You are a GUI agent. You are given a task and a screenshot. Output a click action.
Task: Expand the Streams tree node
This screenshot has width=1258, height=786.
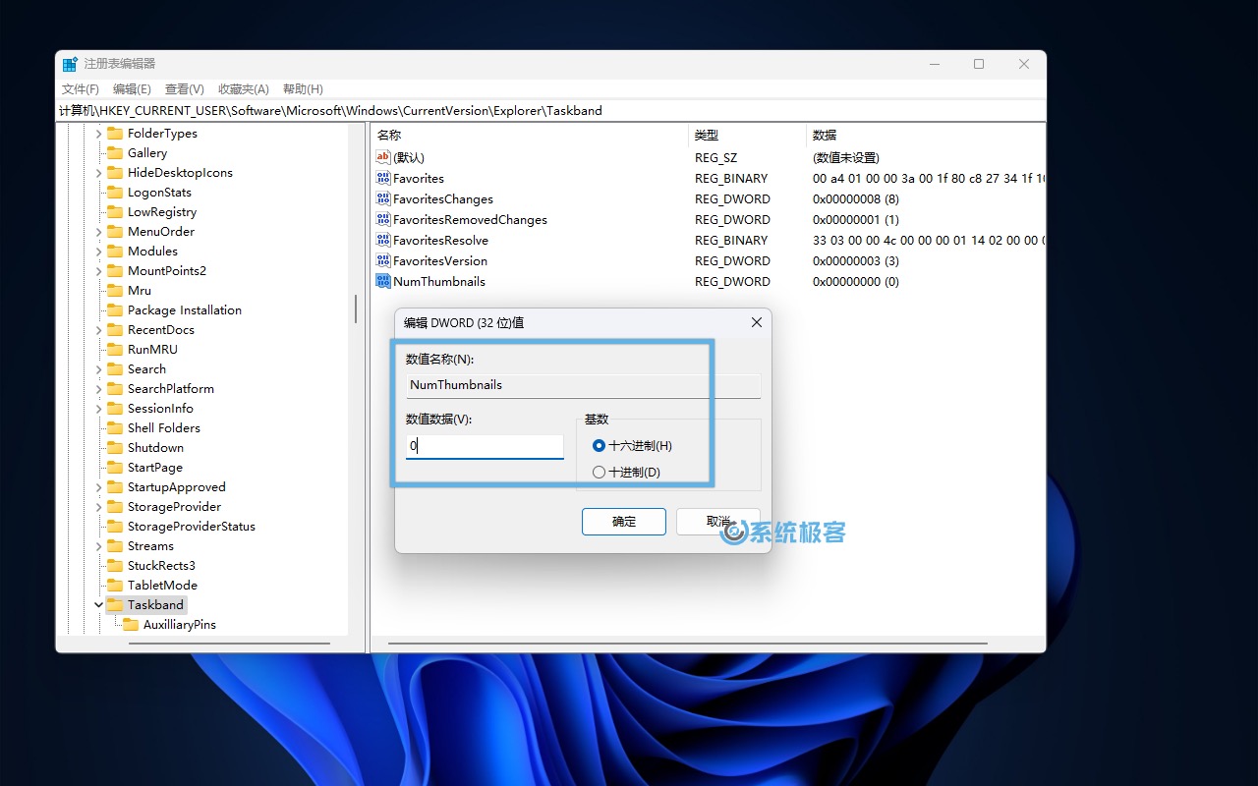[98, 546]
